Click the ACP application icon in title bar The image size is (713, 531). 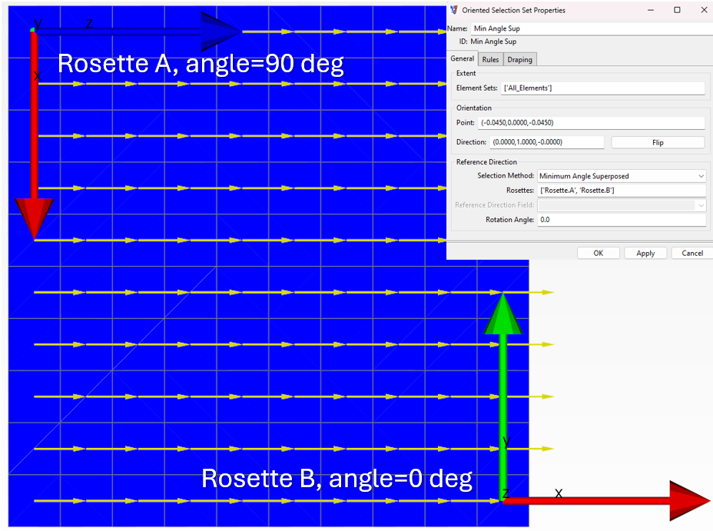455,10
